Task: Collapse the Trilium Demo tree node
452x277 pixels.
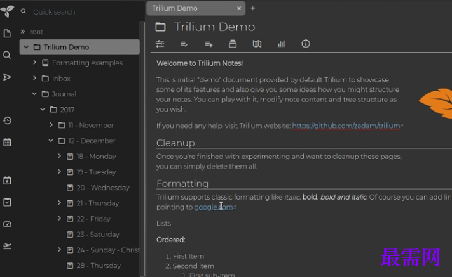Action: [x=26, y=47]
